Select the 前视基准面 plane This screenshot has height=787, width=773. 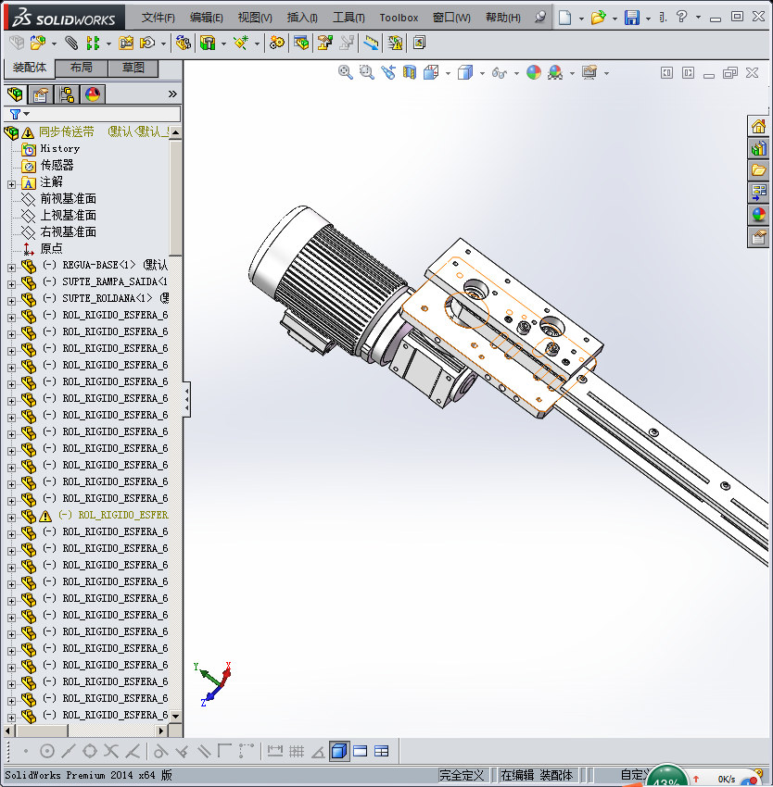69,199
